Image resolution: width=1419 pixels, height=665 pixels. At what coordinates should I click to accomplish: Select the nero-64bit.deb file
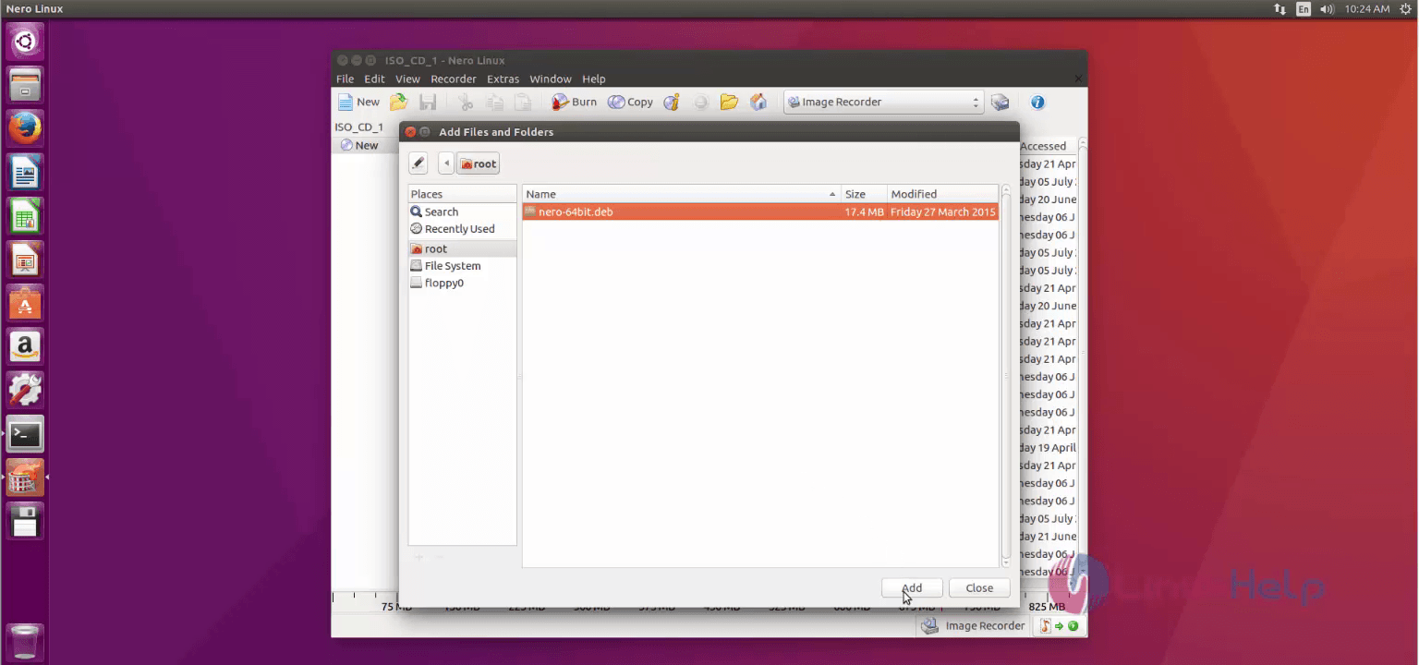click(x=760, y=212)
